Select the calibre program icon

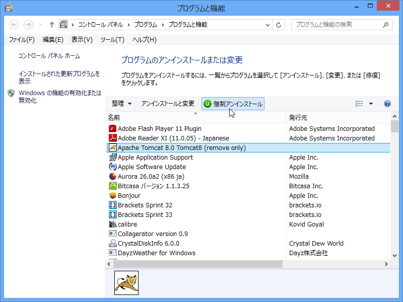[x=113, y=224]
